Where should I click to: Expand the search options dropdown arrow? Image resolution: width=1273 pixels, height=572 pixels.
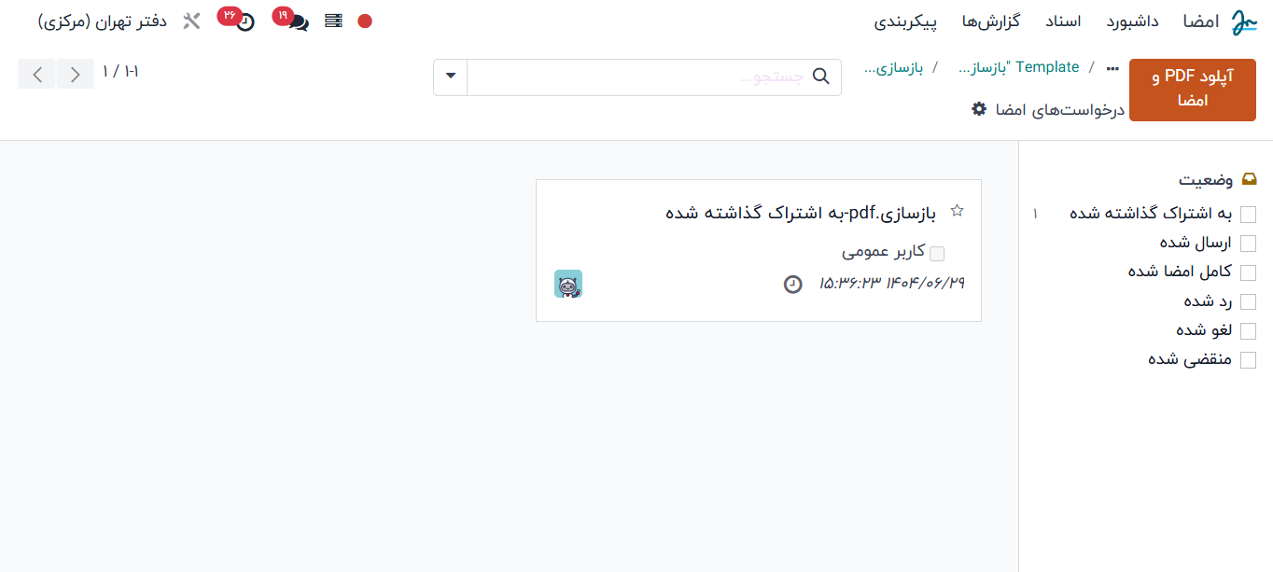(451, 77)
